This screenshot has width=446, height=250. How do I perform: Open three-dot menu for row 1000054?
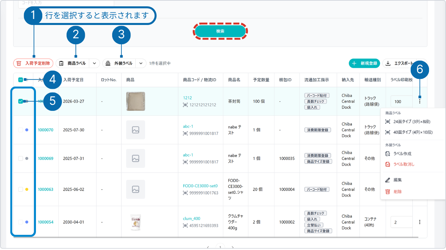pyautogui.click(x=419, y=222)
